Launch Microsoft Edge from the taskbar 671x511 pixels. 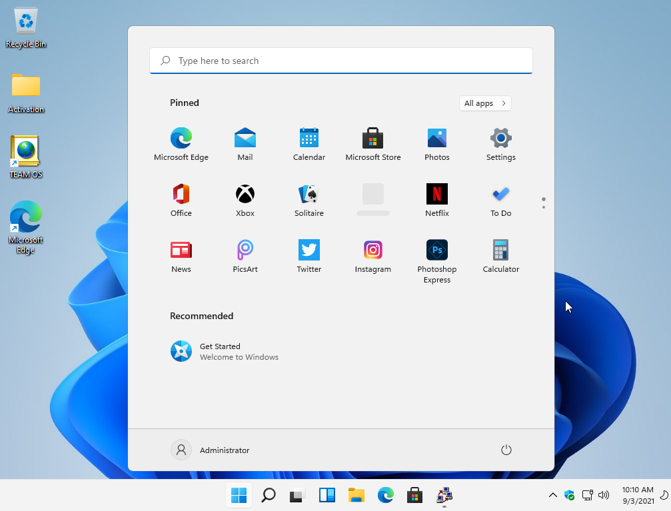click(386, 495)
